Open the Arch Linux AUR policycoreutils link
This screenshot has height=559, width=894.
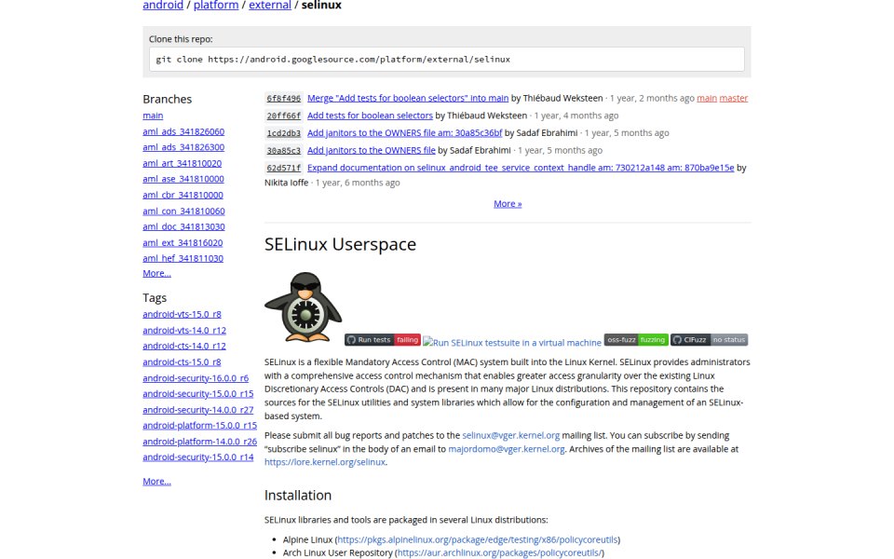499,552
